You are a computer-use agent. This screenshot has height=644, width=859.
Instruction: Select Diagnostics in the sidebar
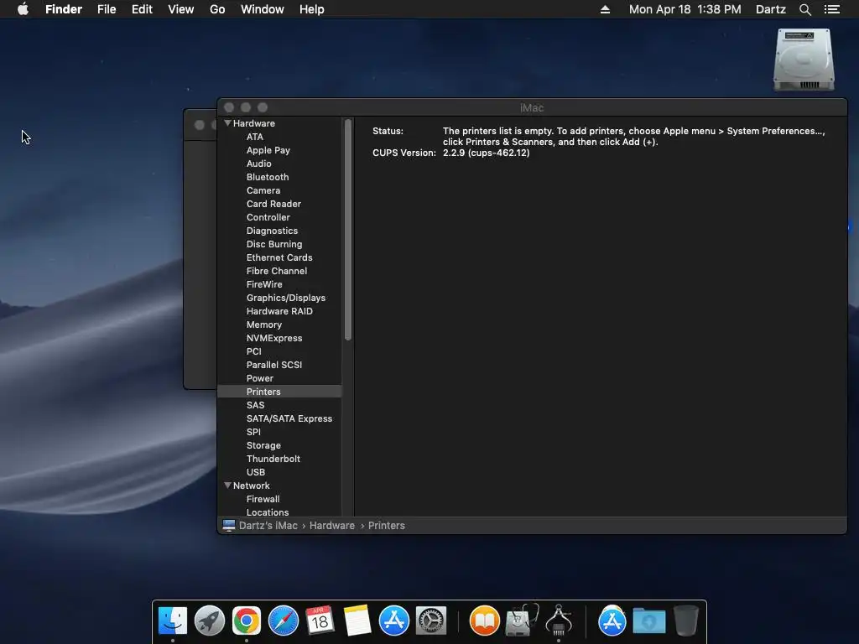tap(272, 231)
